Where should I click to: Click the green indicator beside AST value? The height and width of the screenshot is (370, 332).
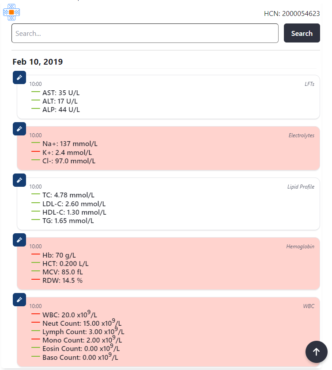coord(36,92)
